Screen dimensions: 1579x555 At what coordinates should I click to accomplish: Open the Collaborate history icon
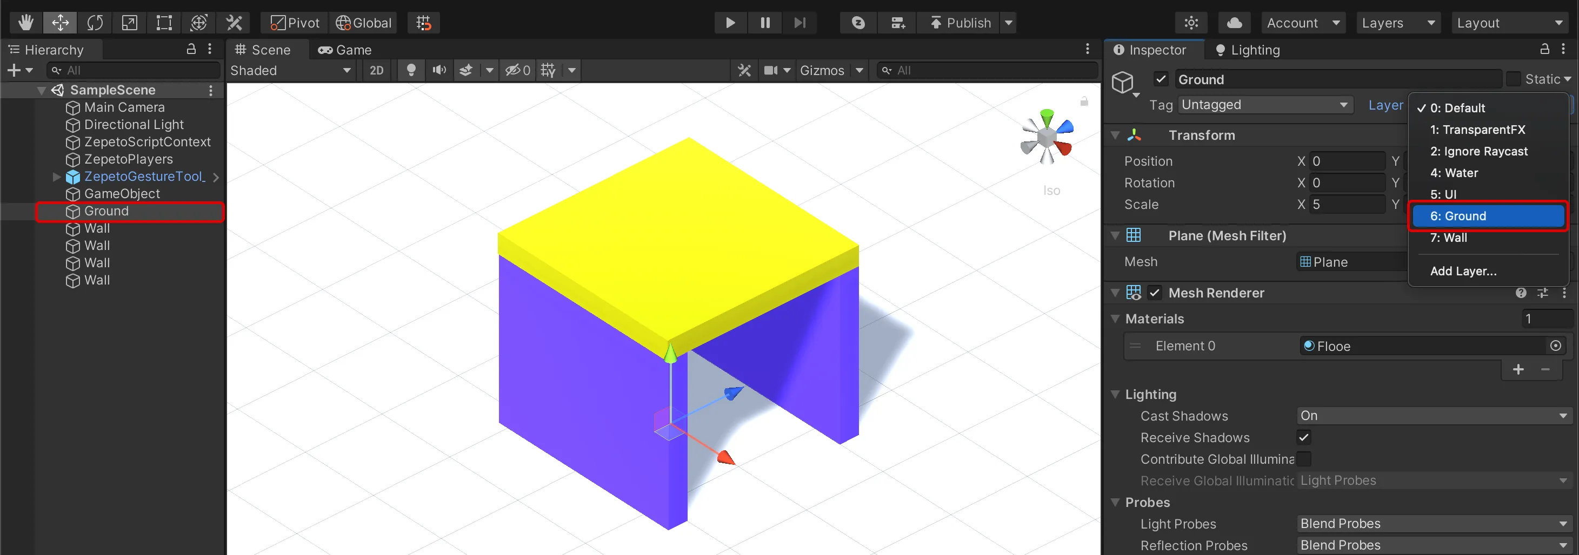tap(858, 23)
